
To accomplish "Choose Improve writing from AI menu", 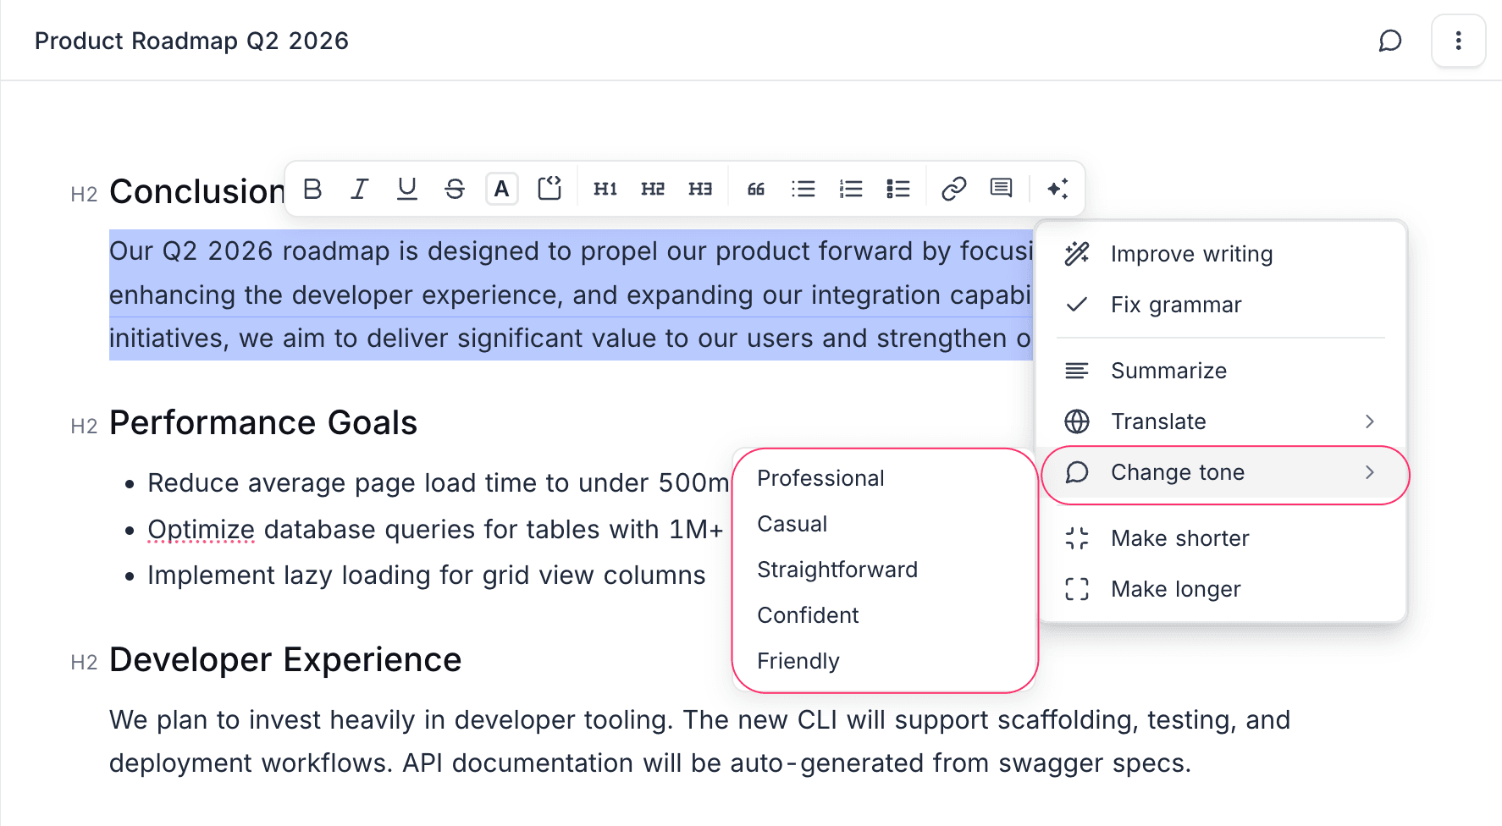I will [x=1190, y=254].
